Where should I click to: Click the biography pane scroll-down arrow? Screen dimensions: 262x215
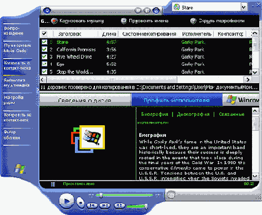click(255, 176)
